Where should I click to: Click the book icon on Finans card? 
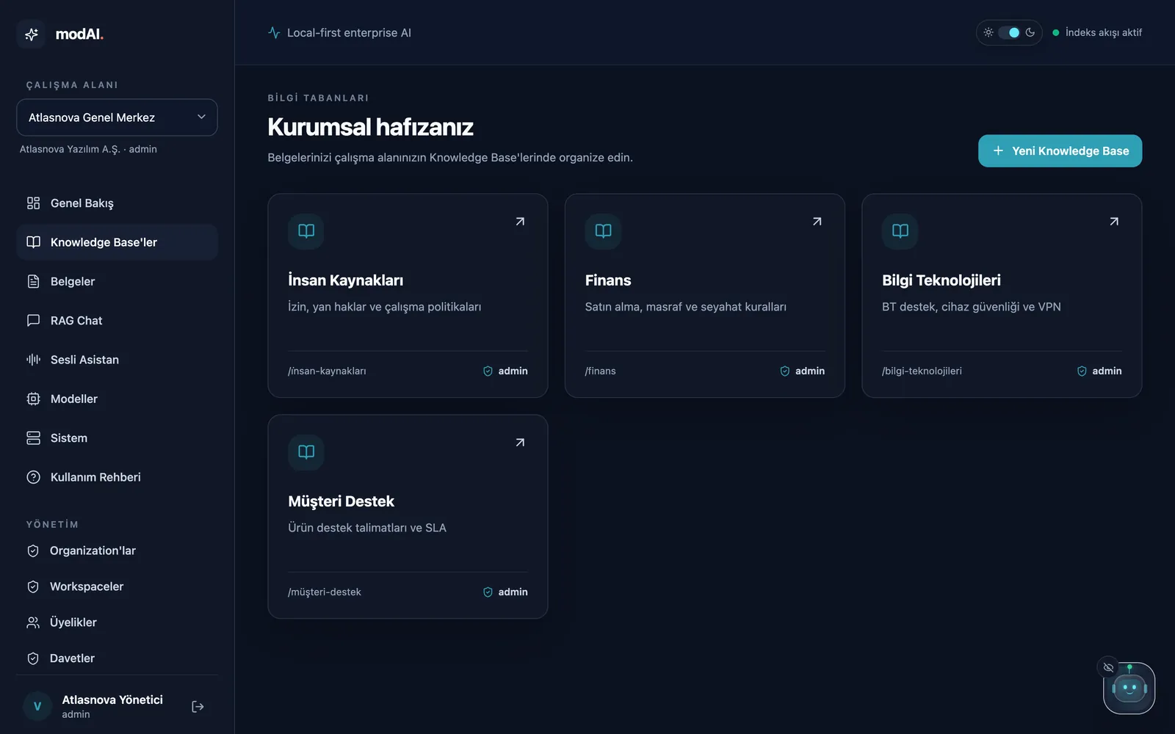[603, 231]
